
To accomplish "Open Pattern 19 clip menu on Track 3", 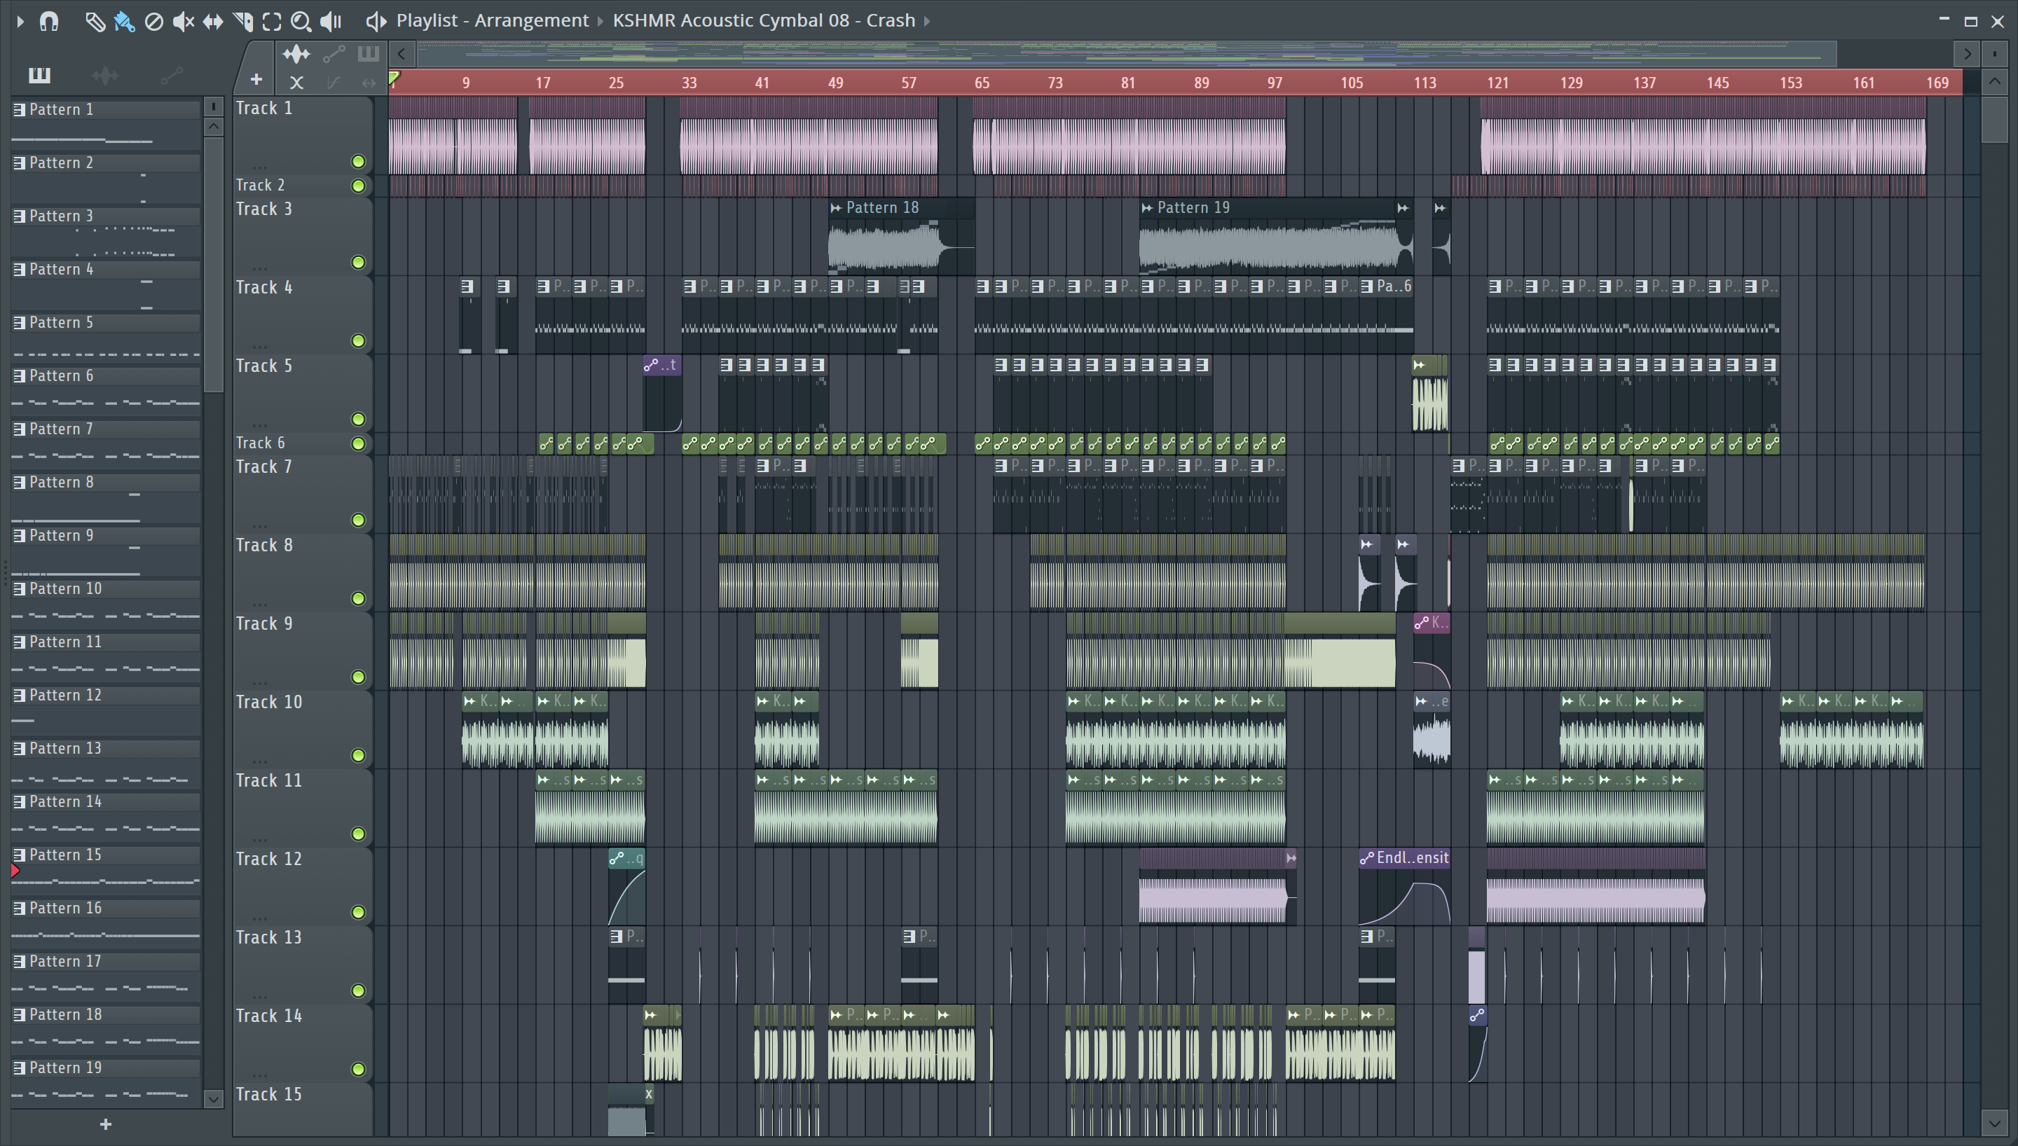I will point(1147,208).
